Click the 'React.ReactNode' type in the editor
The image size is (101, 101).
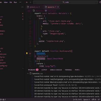[55, 58]
